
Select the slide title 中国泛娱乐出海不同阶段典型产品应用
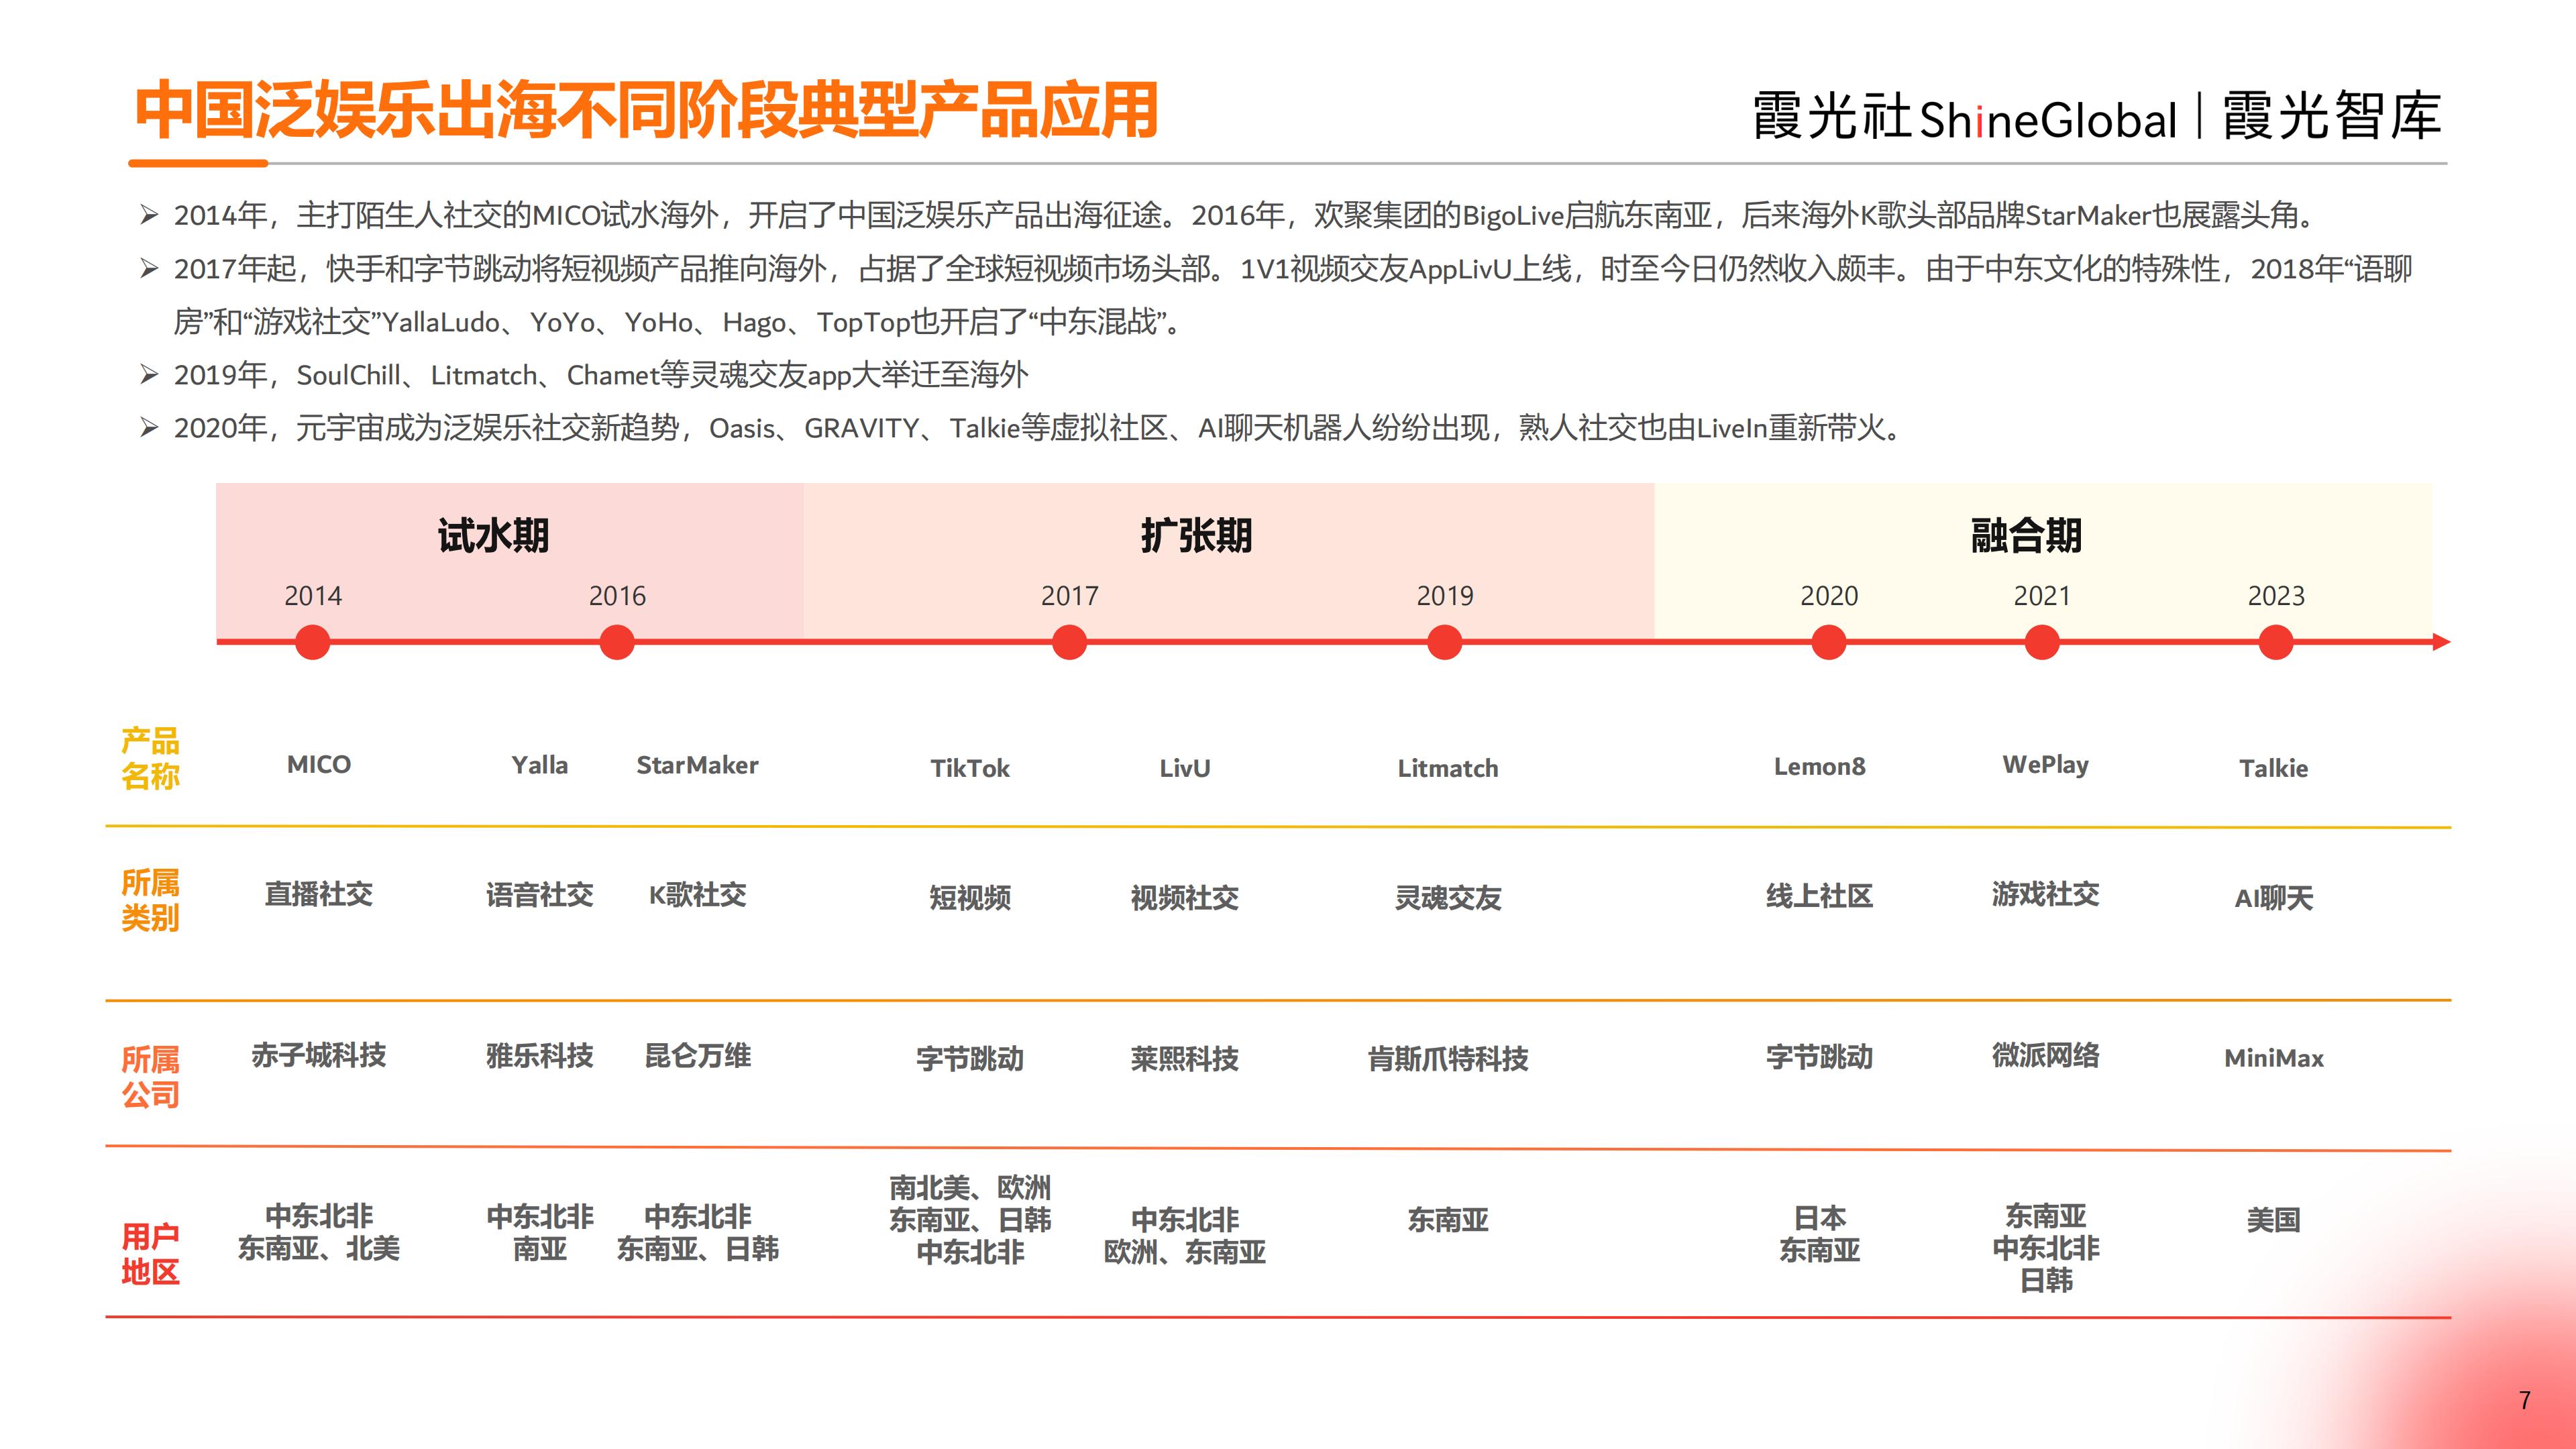[x=646, y=110]
